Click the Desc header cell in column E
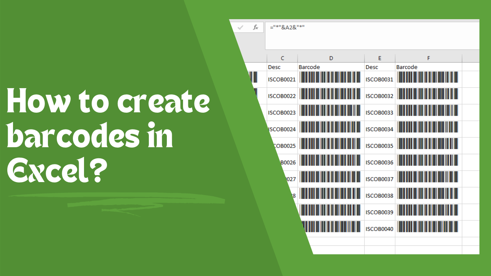This screenshot has width=491, height=276. pos(380,67)
